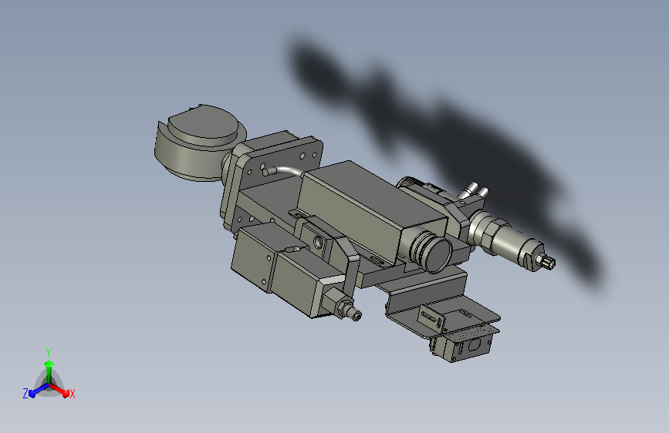The height and width of the screenshot is (433, 669).
Task: Select the small connector box under the bracket
Action: [x=463, y=344]
